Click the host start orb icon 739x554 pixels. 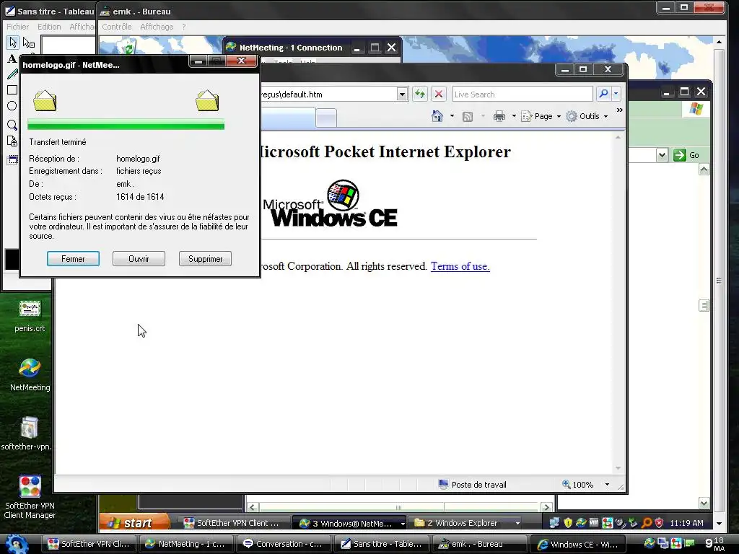(16, 545)
